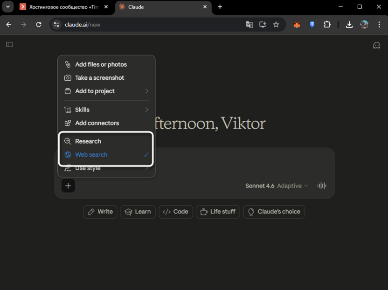Click the Write suggestion button
Viewport: 388px width, 290px height.
point(100,212)
